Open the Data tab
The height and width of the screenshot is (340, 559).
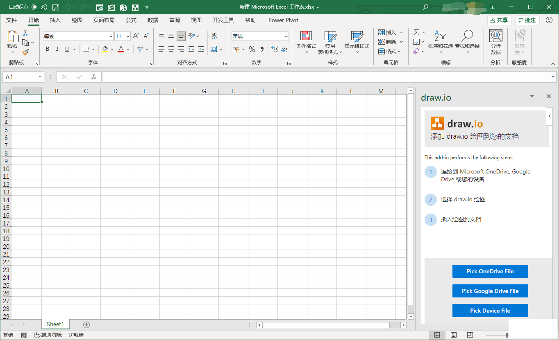(153, 20)
